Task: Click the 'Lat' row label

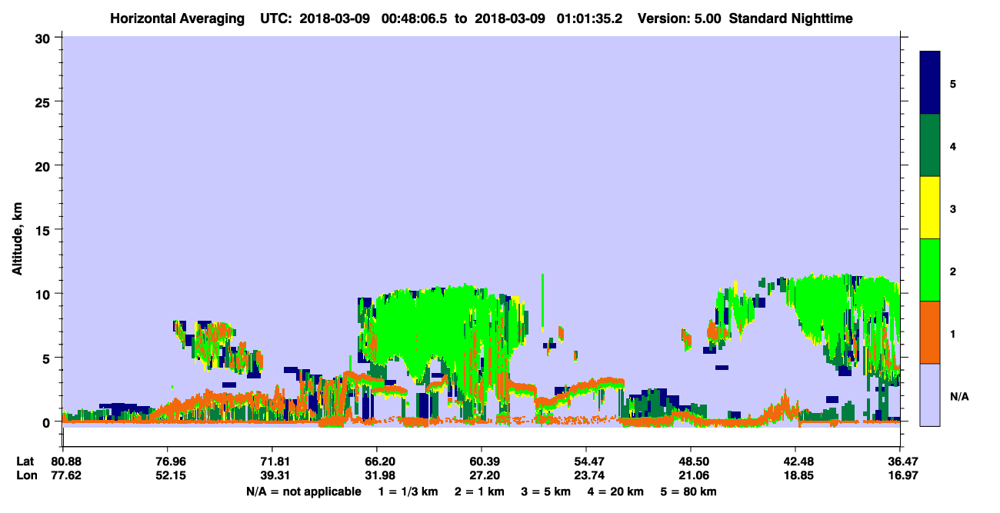Action: coord(25,461)
